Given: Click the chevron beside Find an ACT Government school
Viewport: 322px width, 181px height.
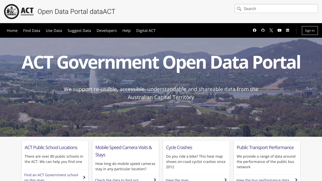Looking at the screenshot, I should (84, 177).
